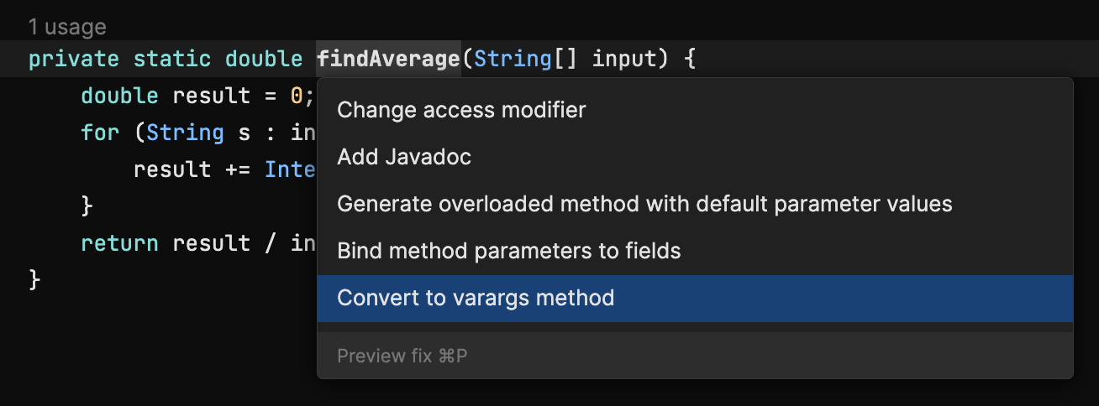Click the closing brace of the method
This screenshot has height=406, width=1099.
(x=34, y=279)
